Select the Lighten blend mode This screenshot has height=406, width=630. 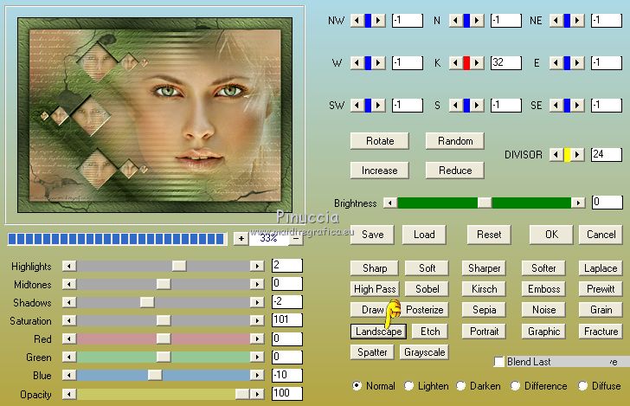(408, 386)
